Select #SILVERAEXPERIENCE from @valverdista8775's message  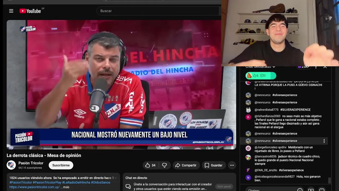tap(295, 110)
